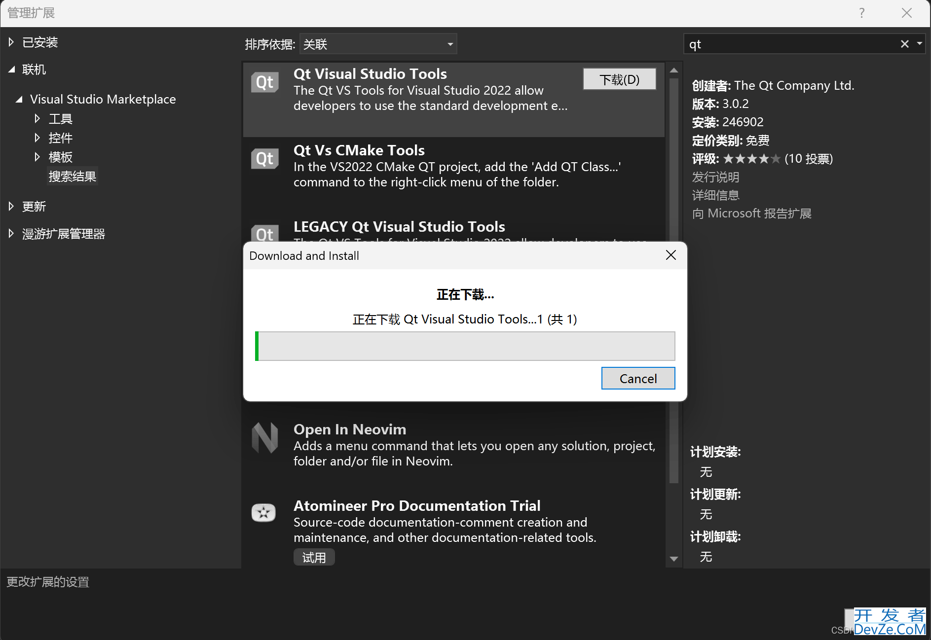Image resolution: width=931 pixels, height=640 pixels.
Task: Select the 已安装 category label
Action: [x=40, y=42]
